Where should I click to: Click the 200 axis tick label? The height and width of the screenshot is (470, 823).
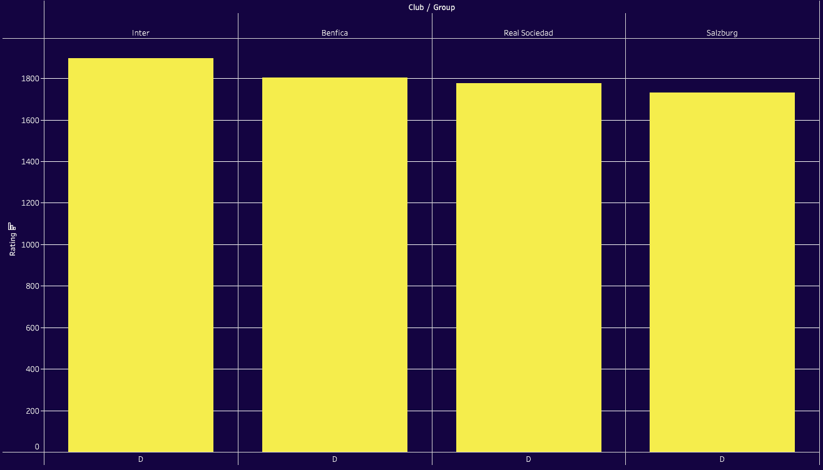[33, 411]
